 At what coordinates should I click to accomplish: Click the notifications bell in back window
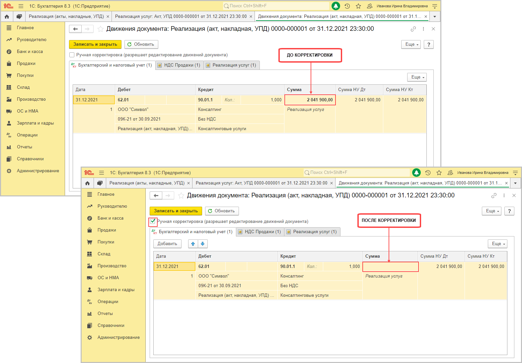coord(336,6)
